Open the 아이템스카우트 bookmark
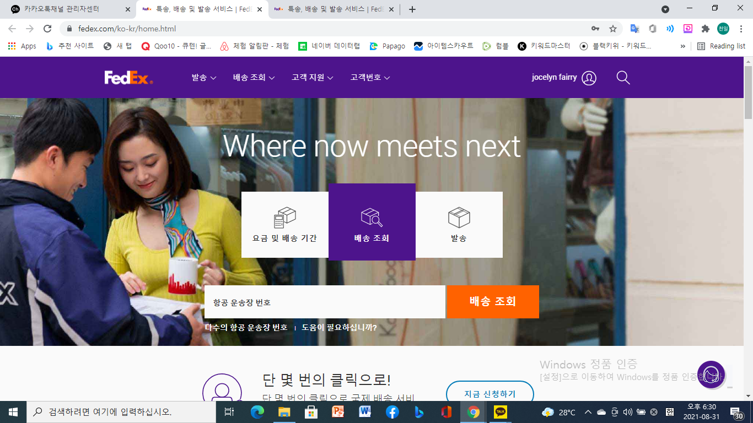The height and width of the screenshot is (423, 753). coord(444,46)
